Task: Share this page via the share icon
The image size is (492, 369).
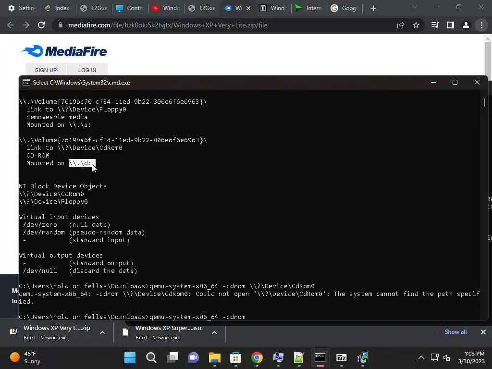Action: tap(401, 25)
